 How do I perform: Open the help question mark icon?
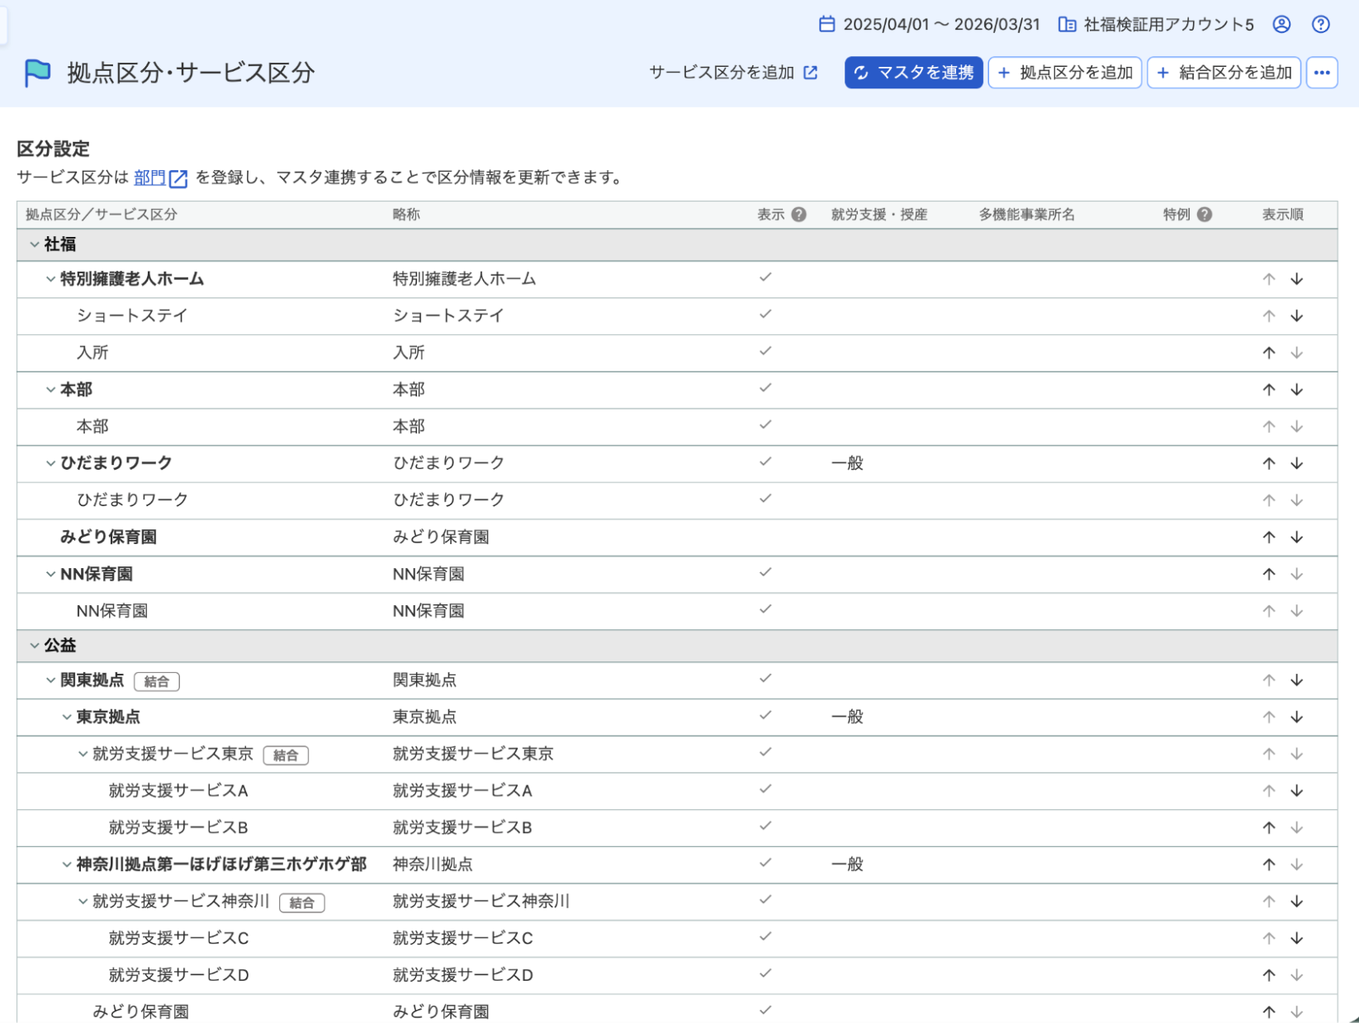point(1321,24)
